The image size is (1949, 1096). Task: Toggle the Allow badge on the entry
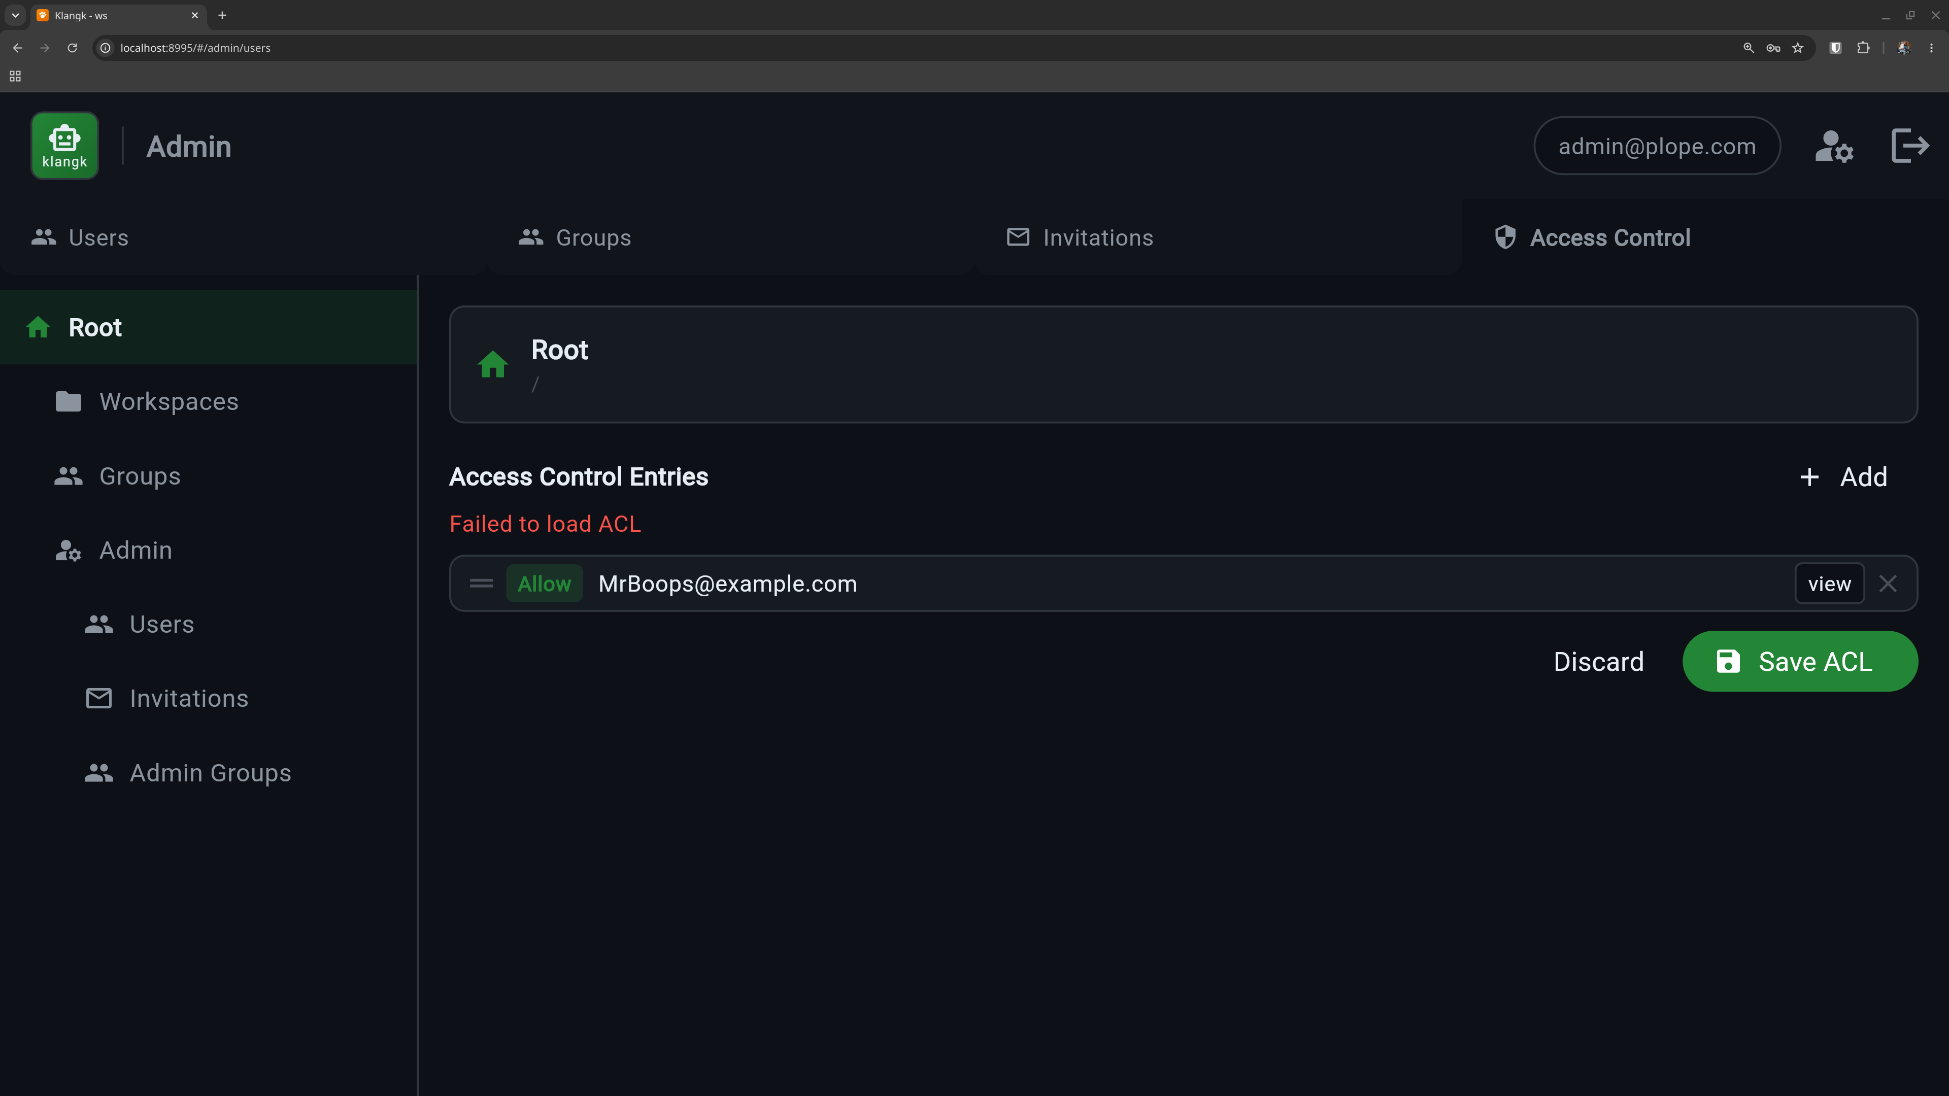(x=544, y=583)
